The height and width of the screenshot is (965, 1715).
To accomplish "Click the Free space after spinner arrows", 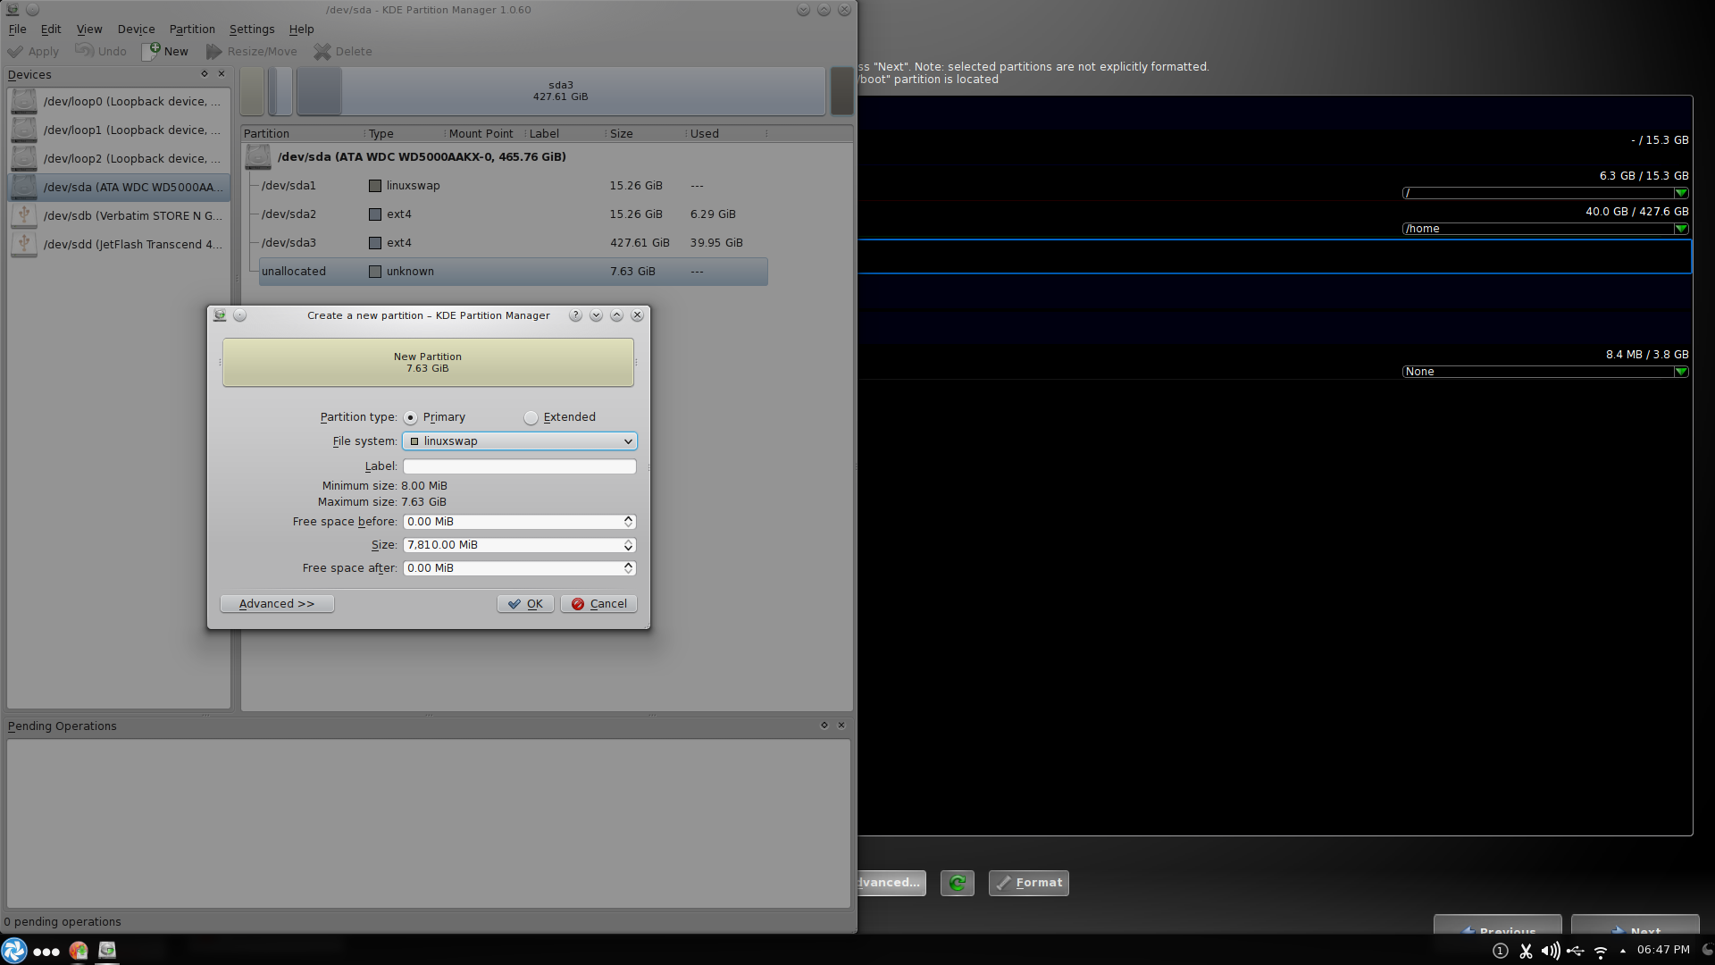I will pos(629,568).
